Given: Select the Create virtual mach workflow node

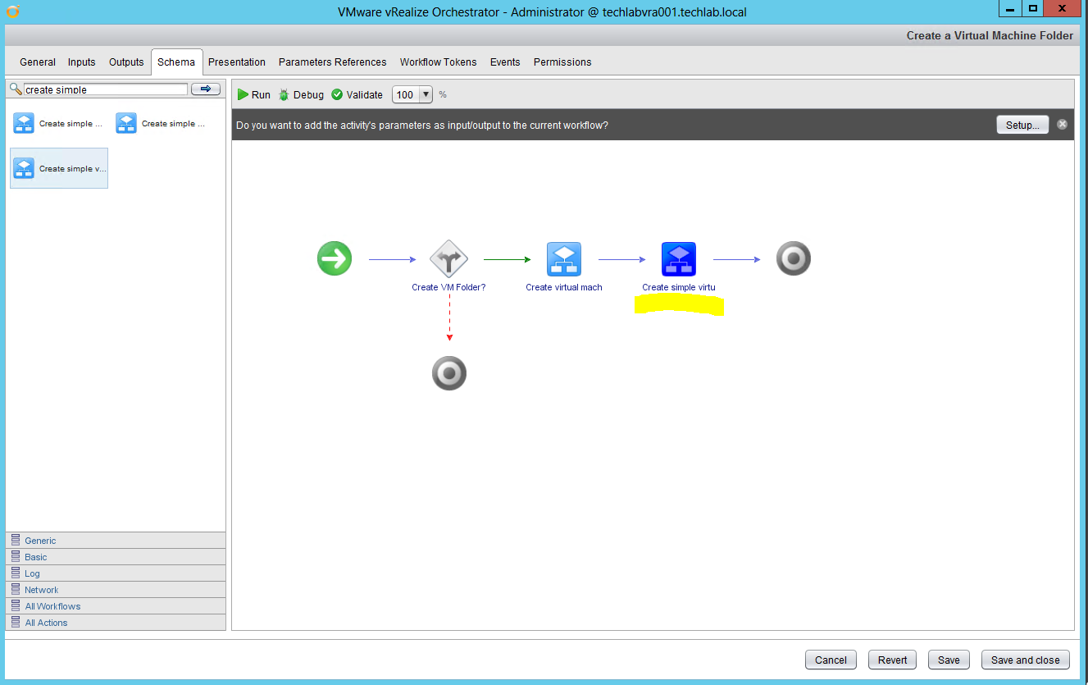Looking at the screenshot, I should (x=564, y=259).
